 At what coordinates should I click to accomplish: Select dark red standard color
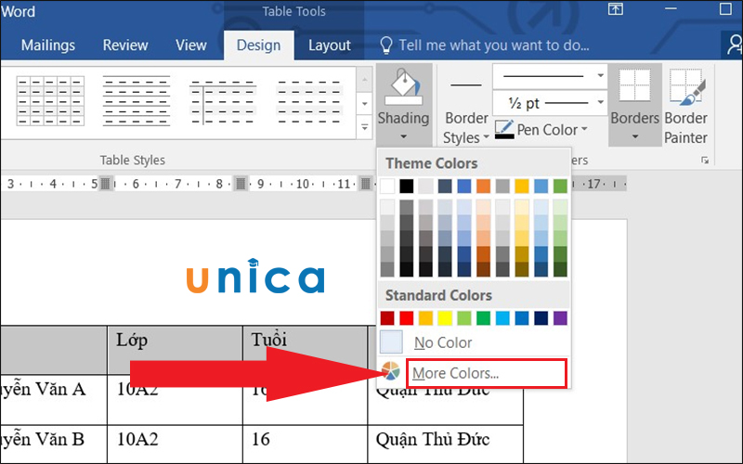point(387,317)
